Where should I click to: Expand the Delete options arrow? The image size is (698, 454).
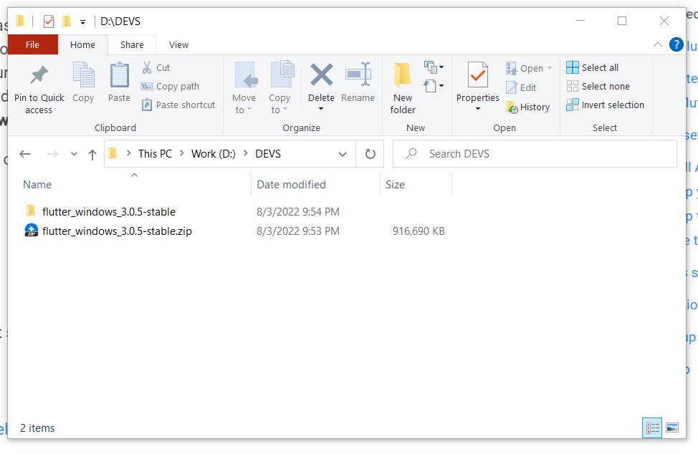coord(321,109)
